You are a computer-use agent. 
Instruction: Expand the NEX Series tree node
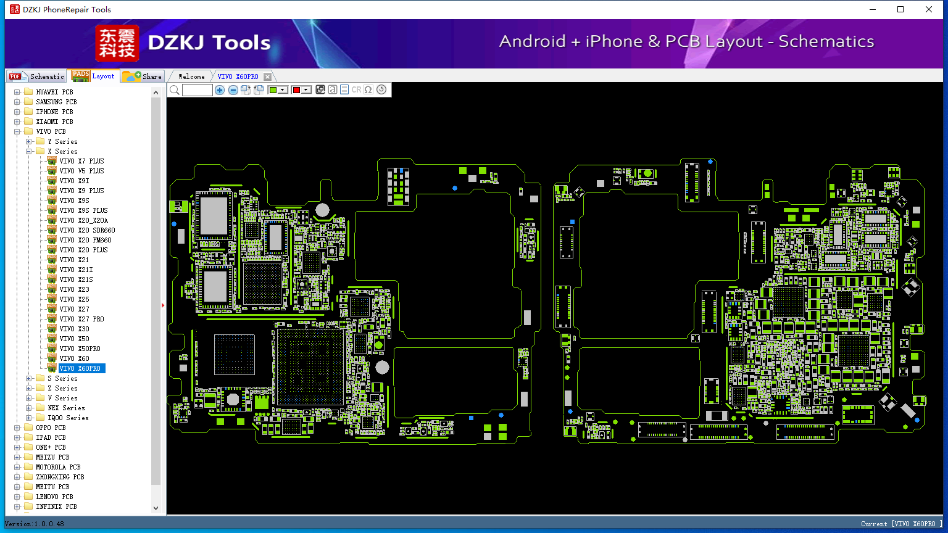click(x=29, y=408)
